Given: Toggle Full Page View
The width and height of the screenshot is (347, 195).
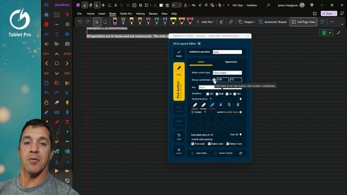Looking at the screenshot, I should coord(304,22).
